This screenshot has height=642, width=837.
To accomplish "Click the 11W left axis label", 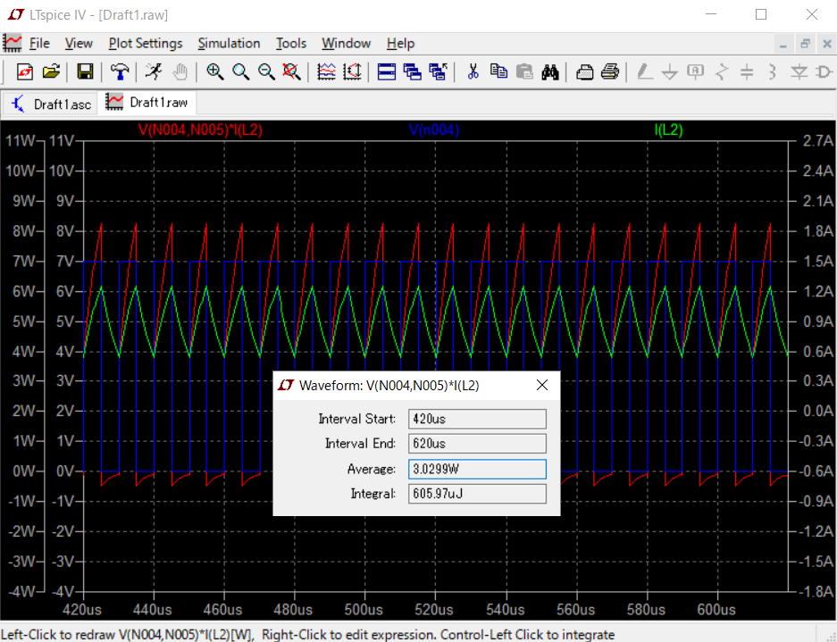I will point(20,141).
